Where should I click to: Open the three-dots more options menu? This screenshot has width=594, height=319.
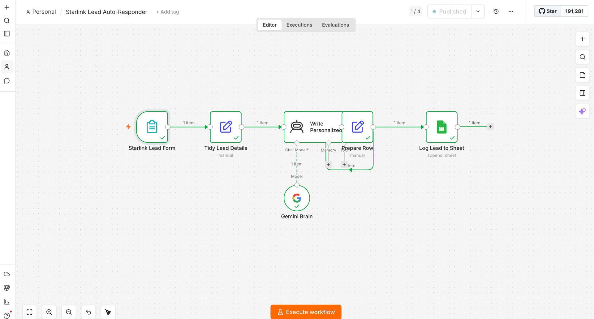pos(511,11)
